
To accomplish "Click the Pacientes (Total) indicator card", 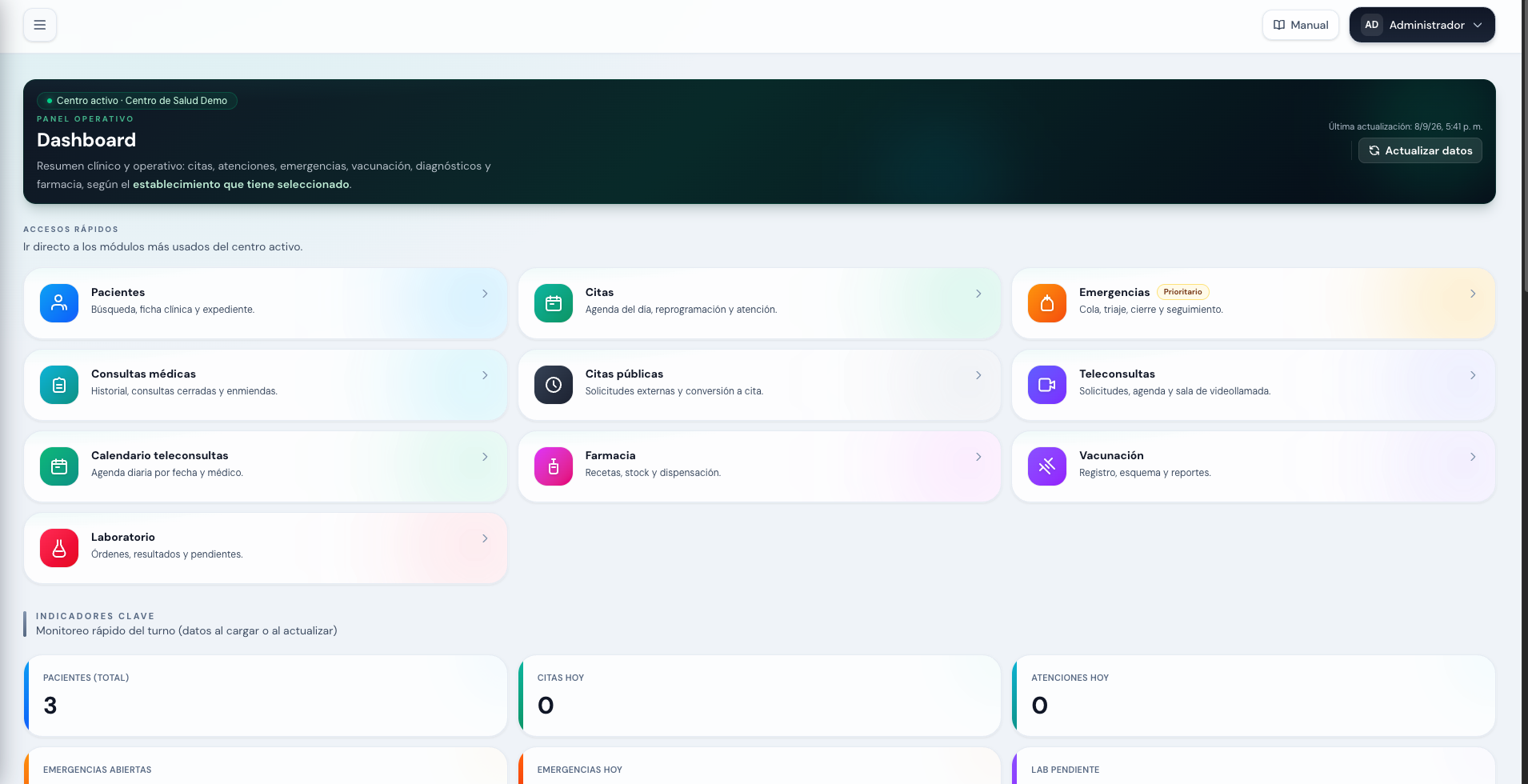I will click(x=266, y=696).
